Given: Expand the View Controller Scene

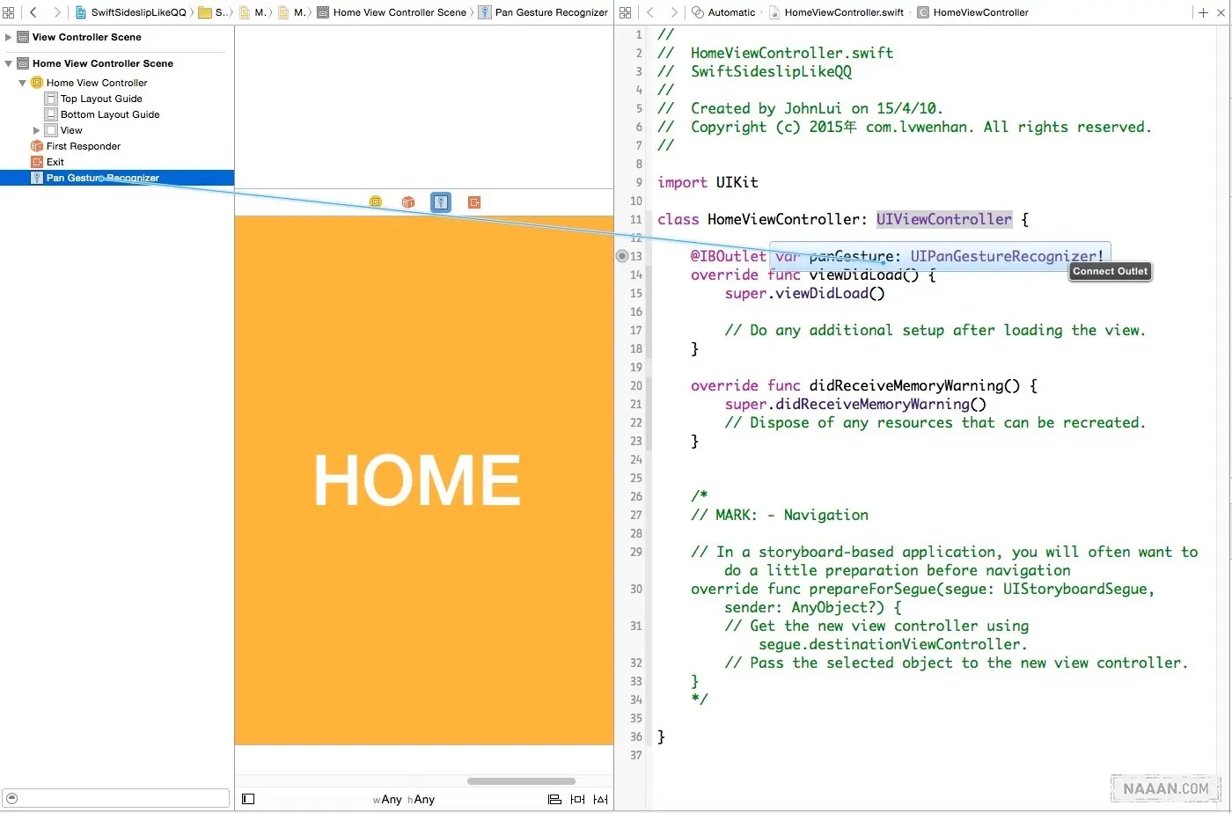Looking at the screenshot, I should pyautogui.click(x=9, y=37).
